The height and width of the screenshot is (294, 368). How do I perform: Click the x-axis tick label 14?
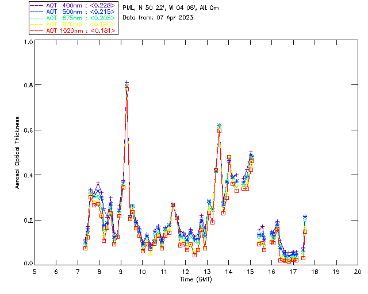pos(229,272)
